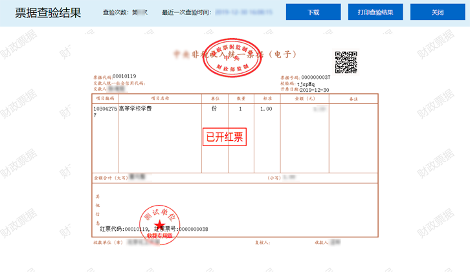Image resolution: width=470 pixels, height=280 pixels.
Task: Click the 金额（元） column header
Action: (305, 98)
